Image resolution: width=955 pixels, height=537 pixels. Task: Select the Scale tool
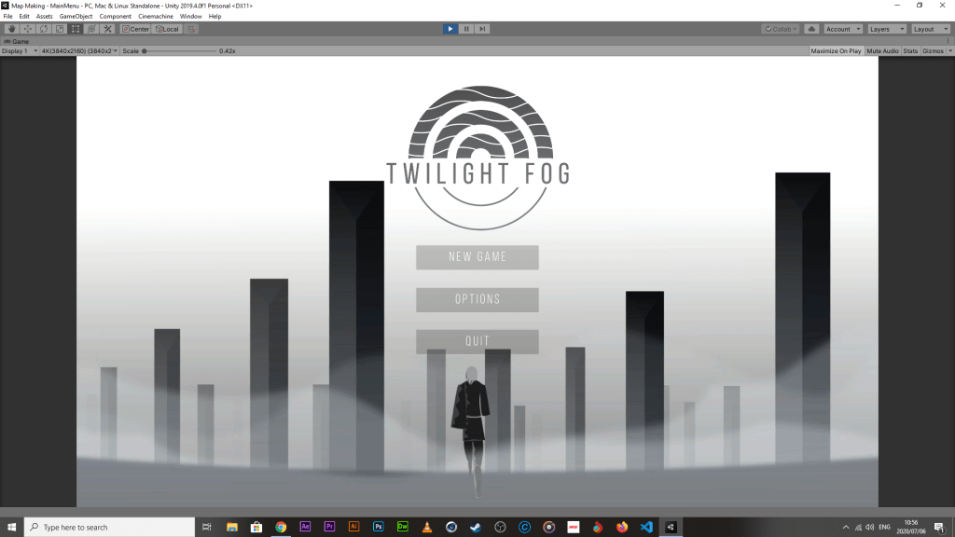[x=59, y=29]
